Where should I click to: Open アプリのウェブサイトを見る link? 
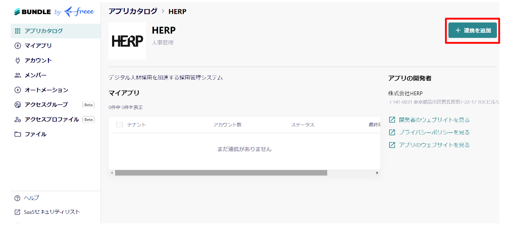[434, 145]
